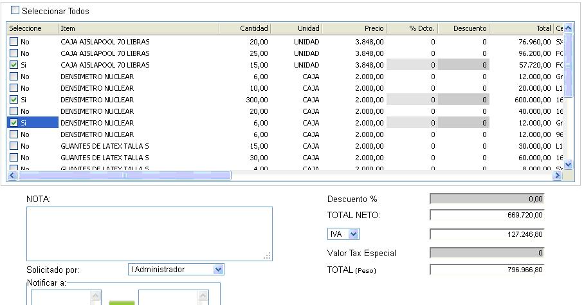Uncheck the row with total 57.720,00
The image size is (584, 305).
14,65
